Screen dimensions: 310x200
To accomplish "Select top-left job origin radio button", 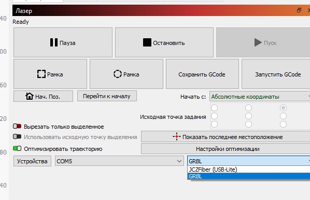I will 215,108.
